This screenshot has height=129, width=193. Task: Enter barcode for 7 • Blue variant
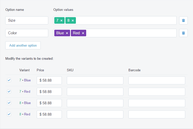pyautogui.click(x=157, y=80)
